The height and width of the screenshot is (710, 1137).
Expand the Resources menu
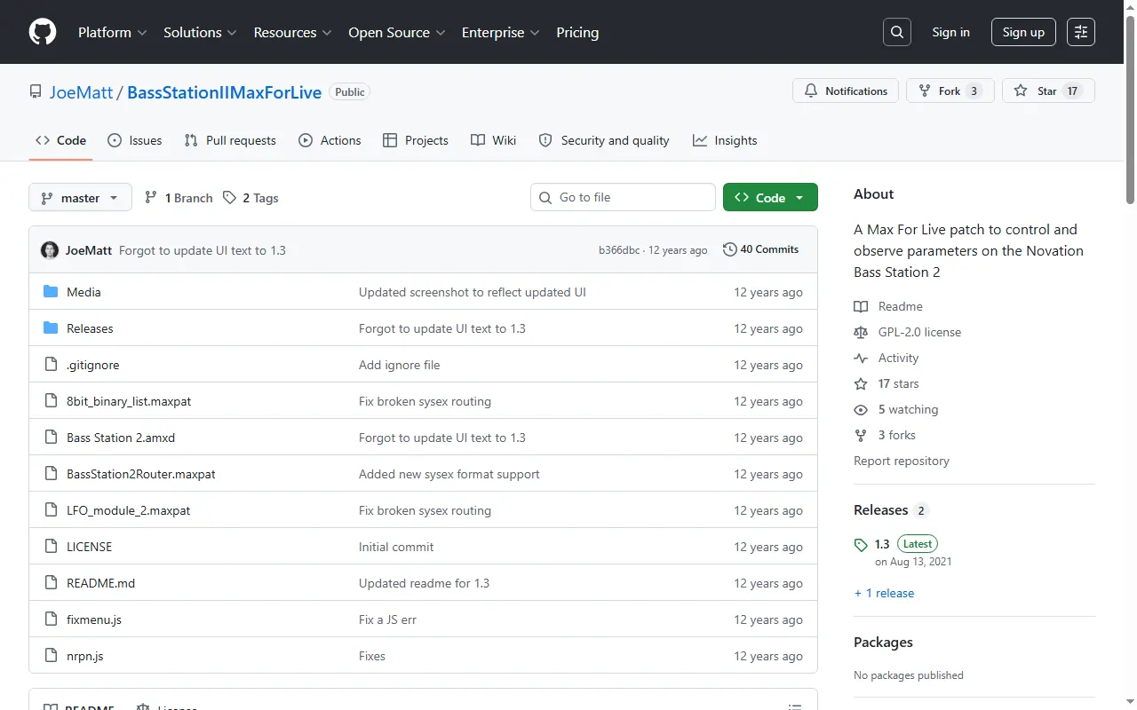pyautogui.click(x=292, y=32)
